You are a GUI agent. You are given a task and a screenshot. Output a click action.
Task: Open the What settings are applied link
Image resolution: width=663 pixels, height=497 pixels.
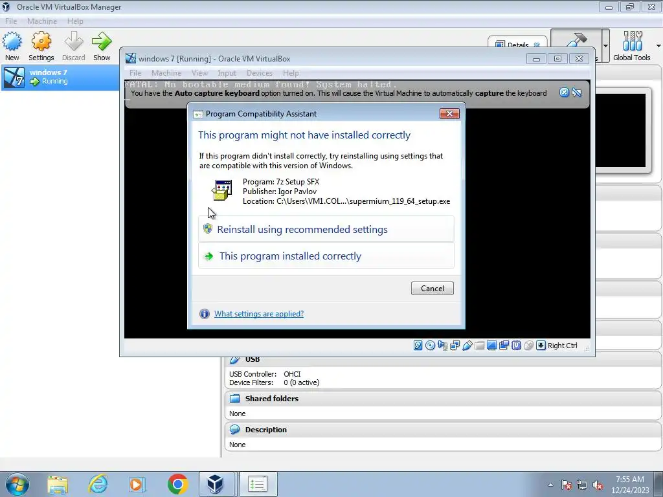259,314
